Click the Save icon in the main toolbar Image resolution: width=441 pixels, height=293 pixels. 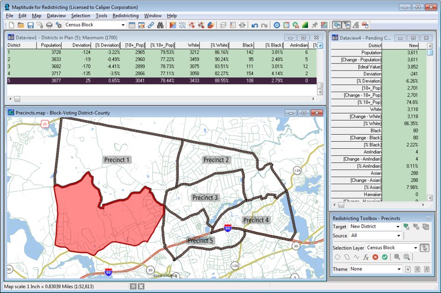pos(30,25)
